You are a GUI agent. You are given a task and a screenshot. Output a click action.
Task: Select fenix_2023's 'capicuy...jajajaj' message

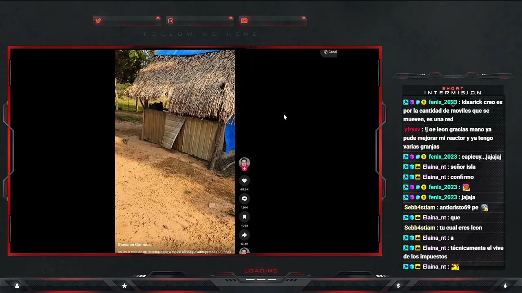(452, 157)
